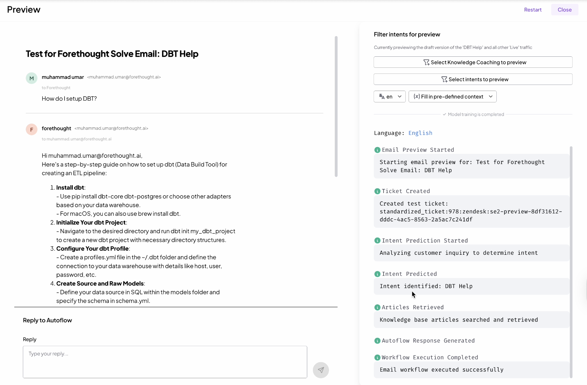Restart the preview
The image size is (587, 385).
(x=533, y=10)
